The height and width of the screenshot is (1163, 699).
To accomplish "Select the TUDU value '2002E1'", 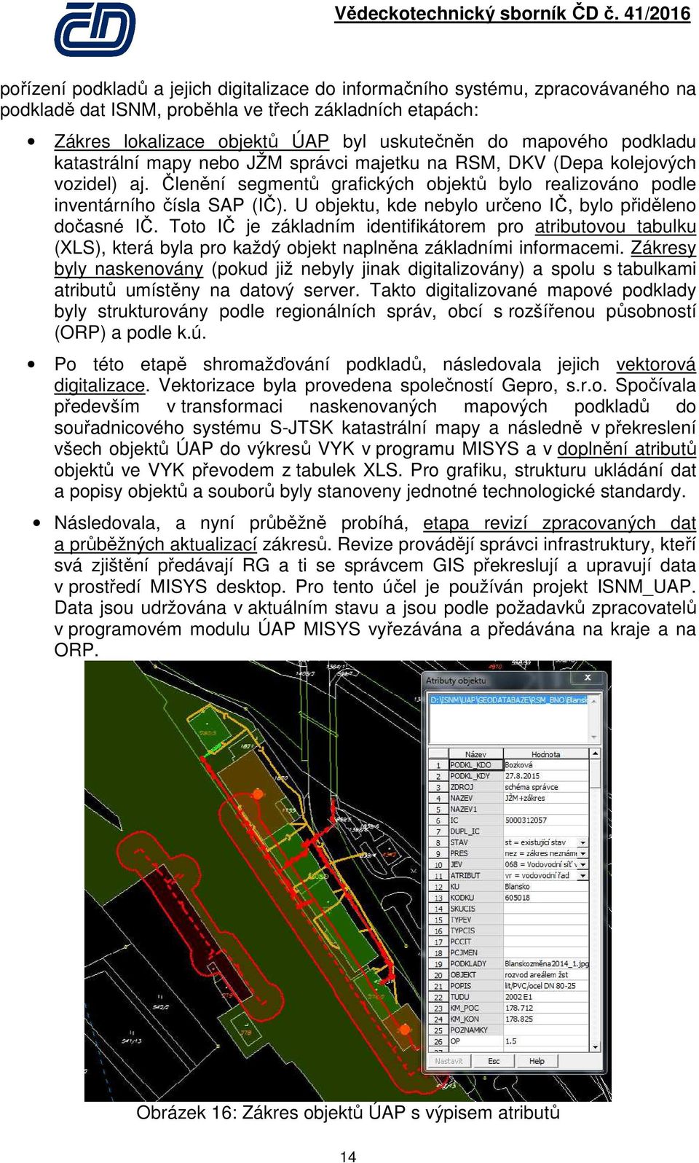I will [545, 997].
